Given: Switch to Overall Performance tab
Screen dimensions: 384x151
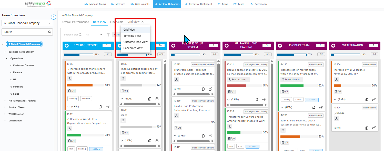Looking at the screenshot, I should pos(76,22).
